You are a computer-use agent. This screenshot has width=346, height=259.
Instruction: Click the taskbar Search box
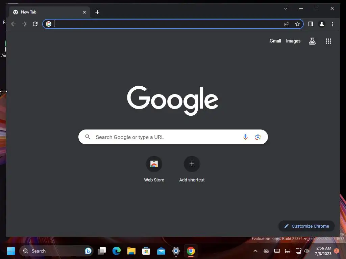point(56,251)
